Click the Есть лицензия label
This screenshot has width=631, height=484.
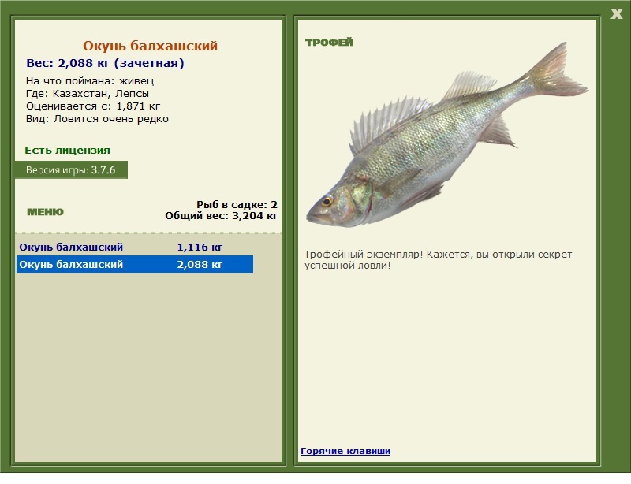point(68,151)
